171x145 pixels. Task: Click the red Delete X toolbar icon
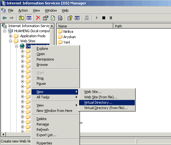[38, 18]
